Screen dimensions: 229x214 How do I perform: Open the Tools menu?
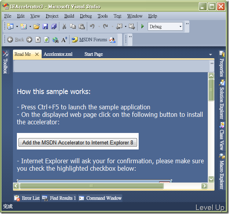click(103, 16)
